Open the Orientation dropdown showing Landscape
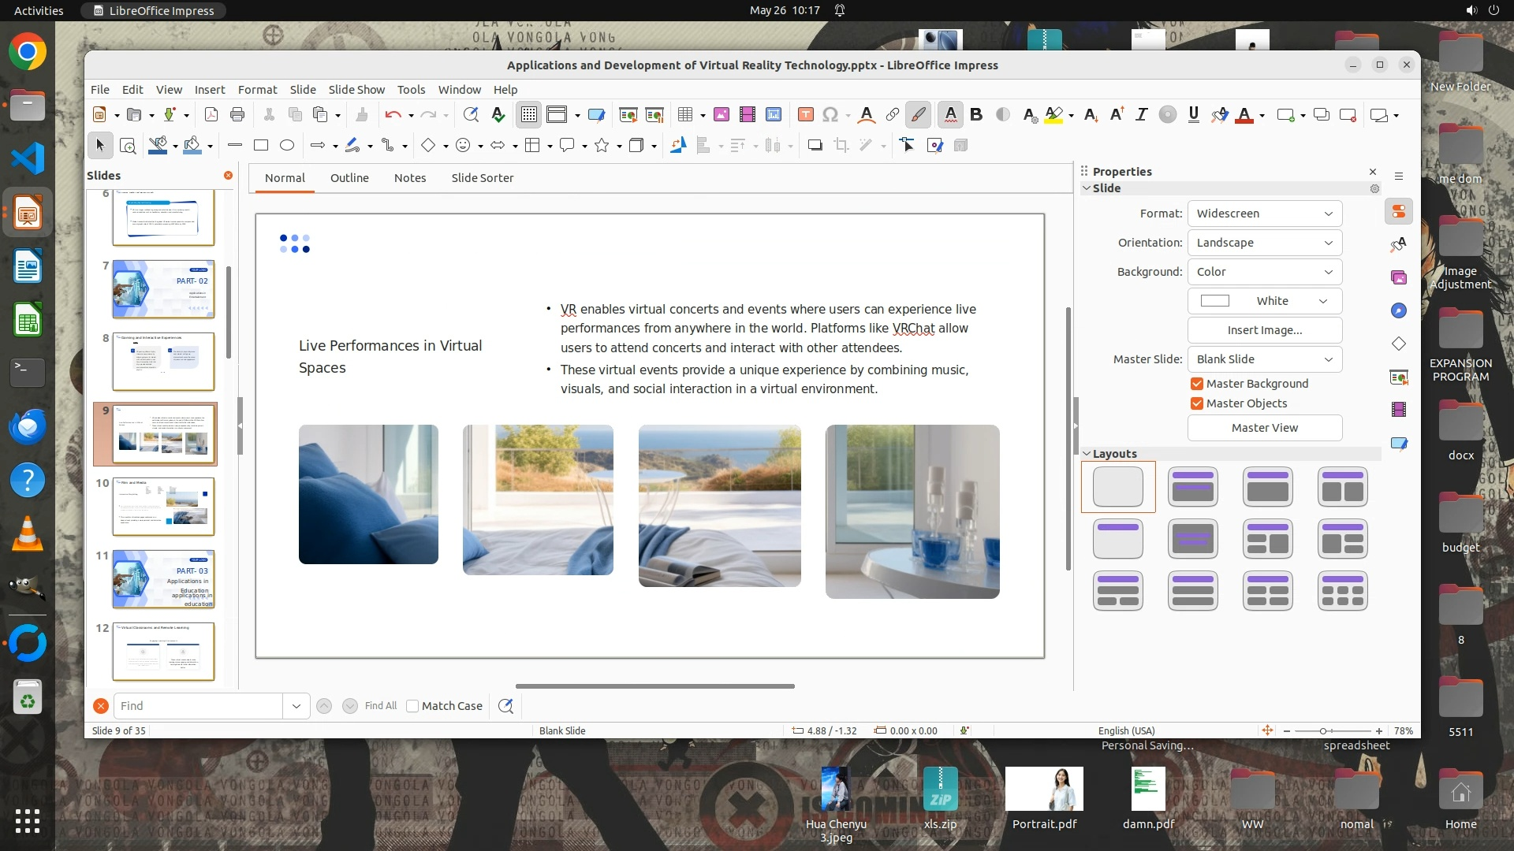The width and height of the screenshot is (1514, 851). (x=1264, y=243)
